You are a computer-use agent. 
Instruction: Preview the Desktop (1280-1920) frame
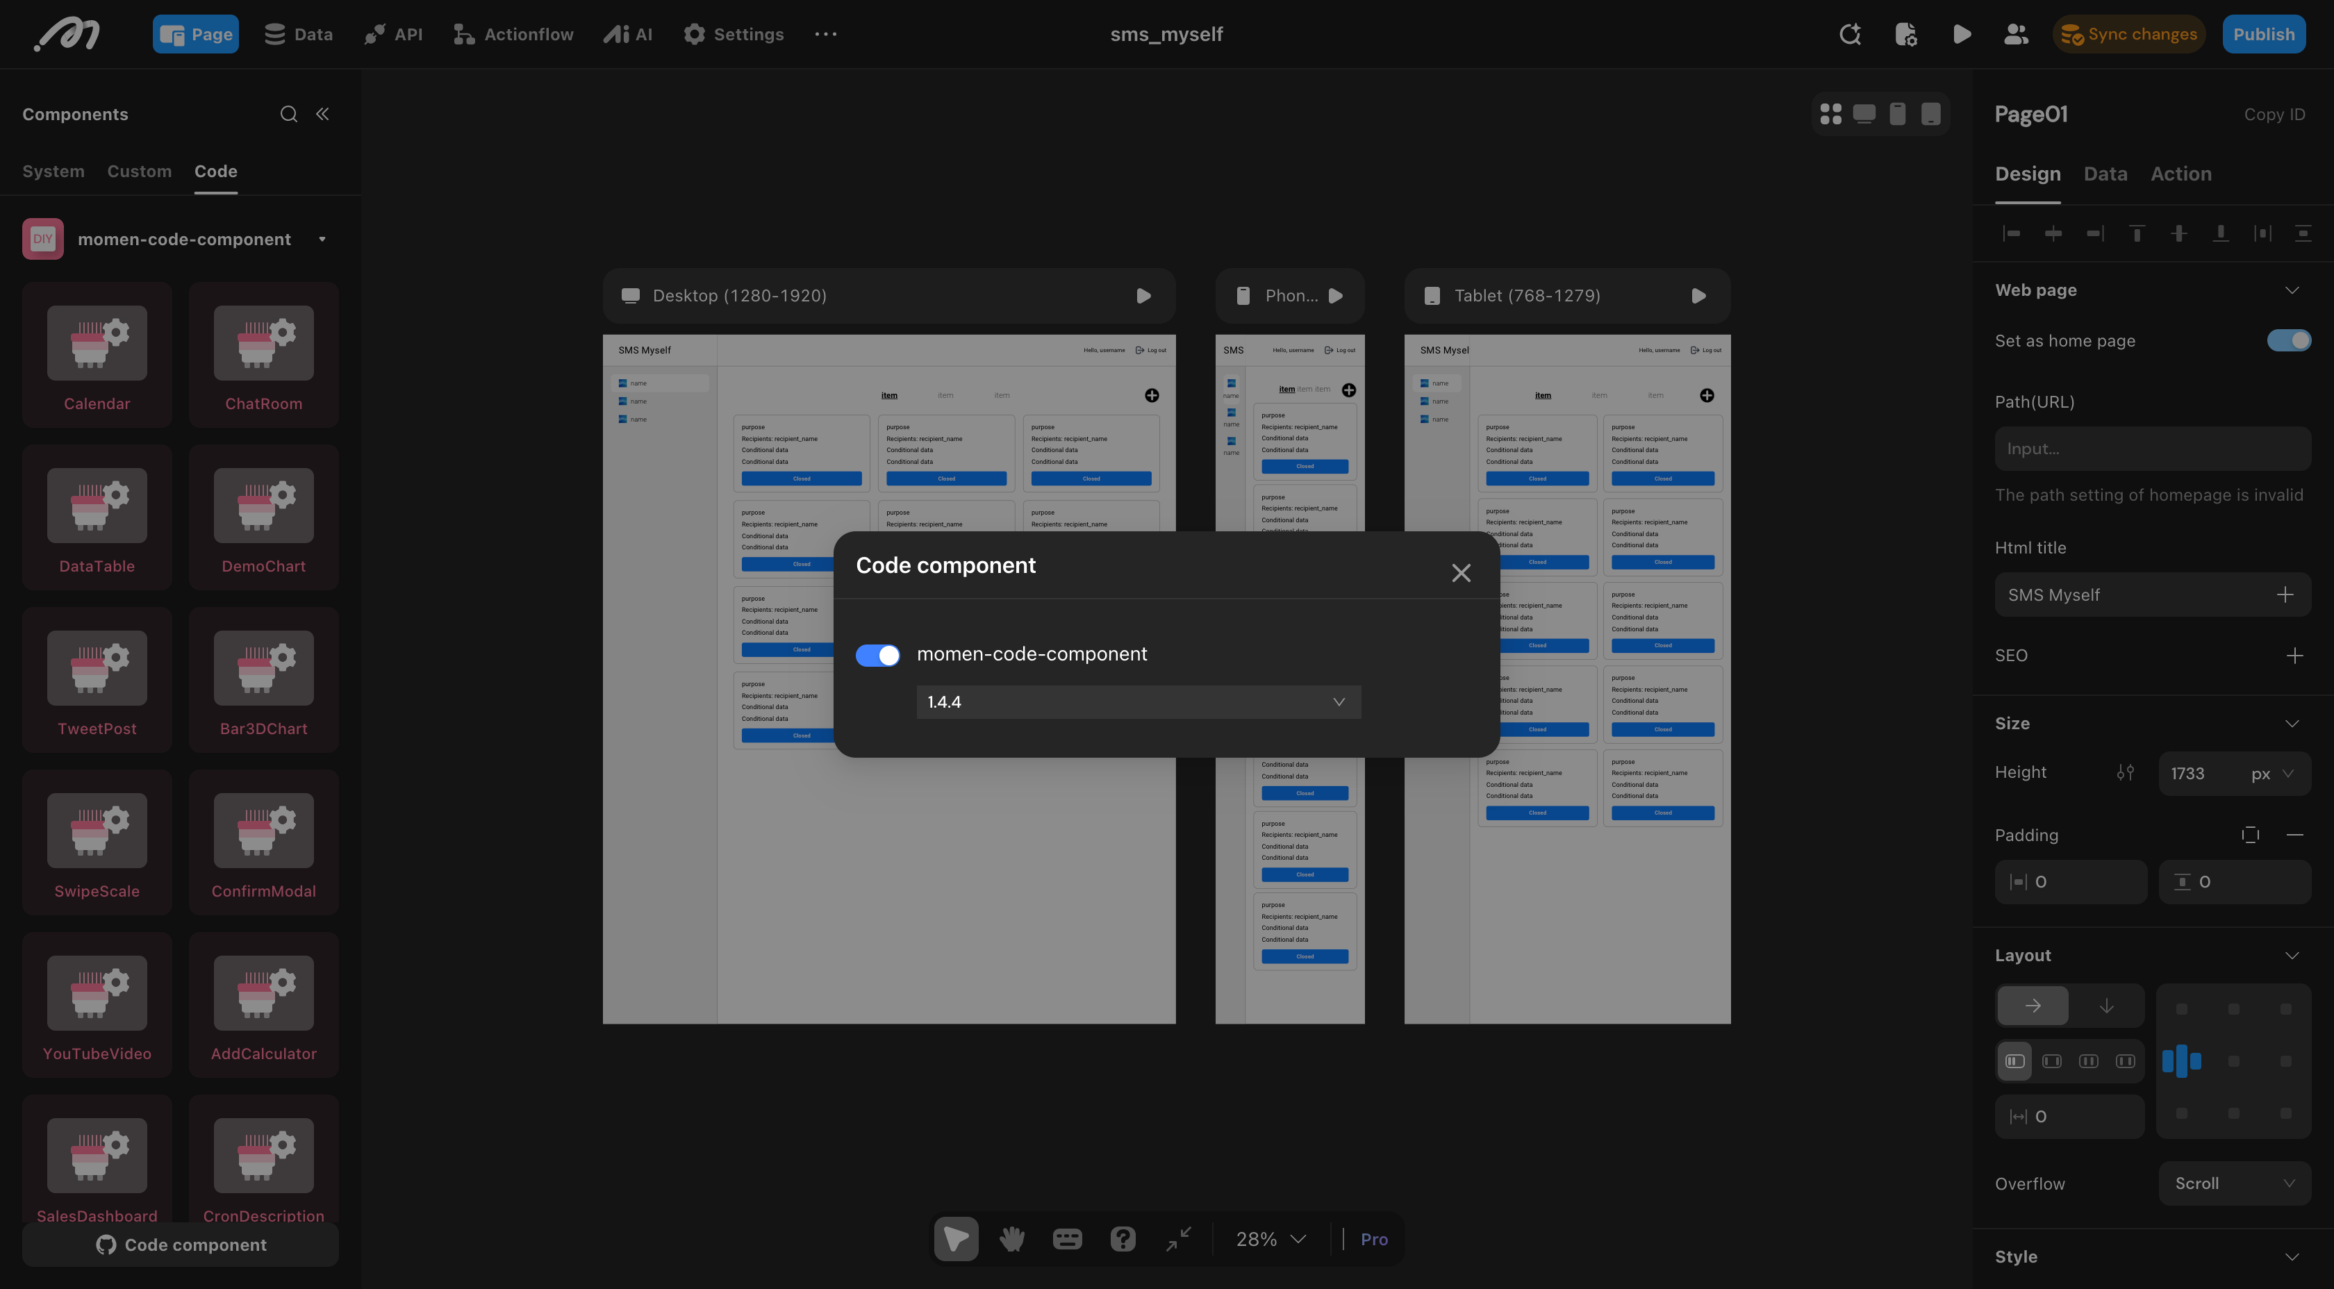1143,297
